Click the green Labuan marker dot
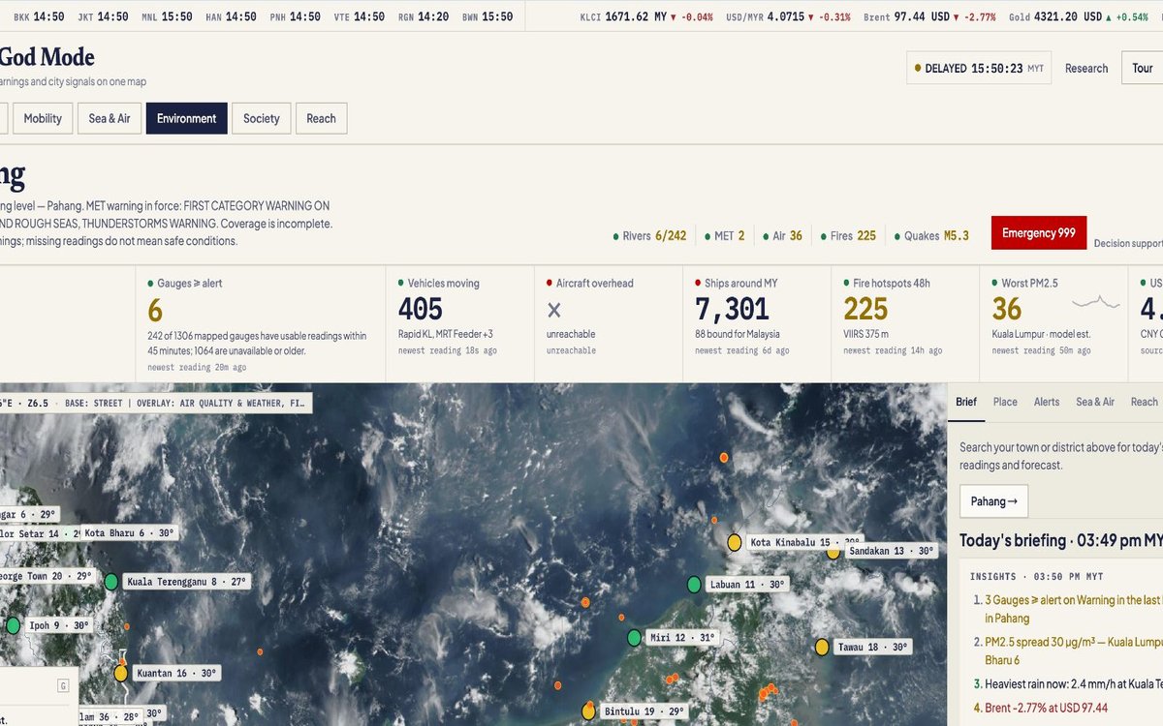 [x=694, y=585]
